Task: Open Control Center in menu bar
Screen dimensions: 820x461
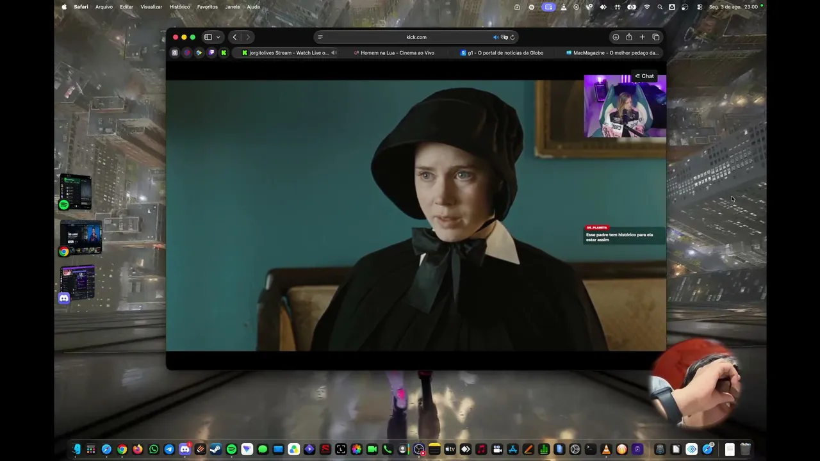Action: pos(699,7)
